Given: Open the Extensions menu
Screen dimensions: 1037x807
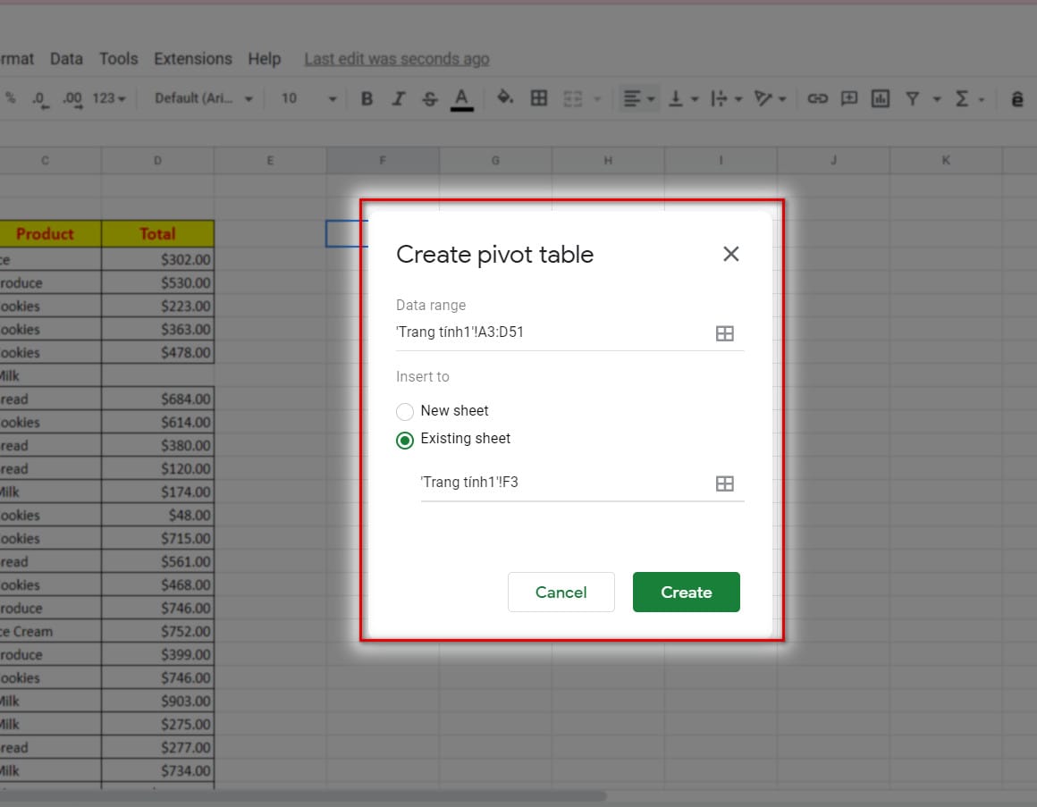Looking at the screenshot, I should point(192,58).
